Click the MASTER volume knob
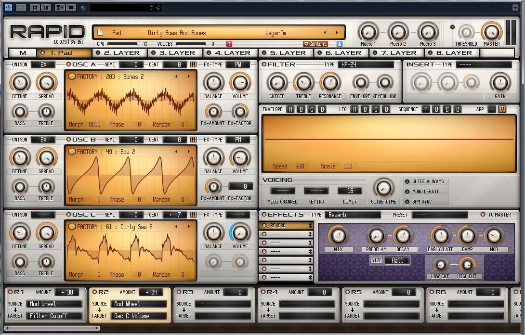The image size is (525, 335). (491, 32)
